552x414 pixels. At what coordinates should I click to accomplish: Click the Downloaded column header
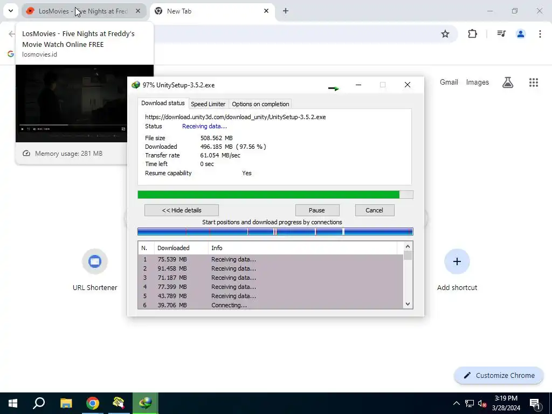point(181,248)
